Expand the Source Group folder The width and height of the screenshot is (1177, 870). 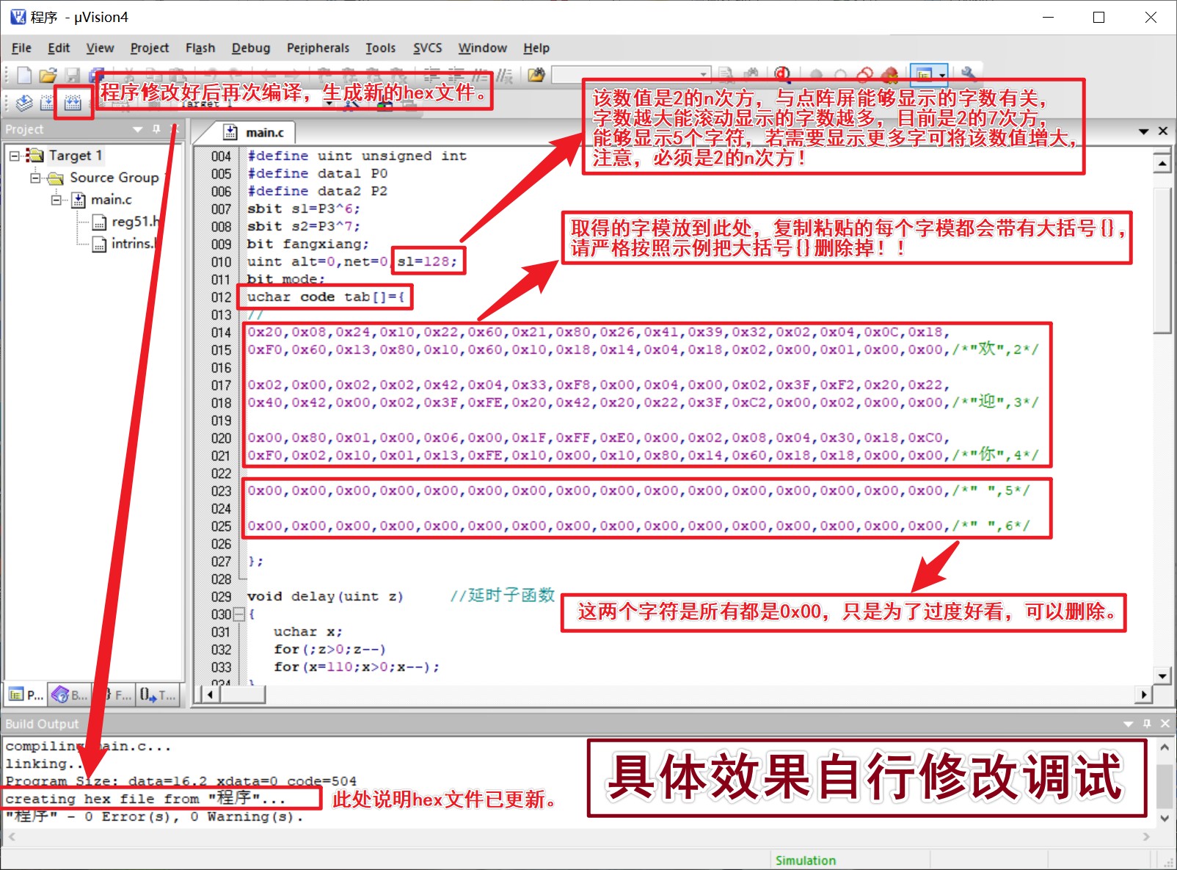point(35,178)
